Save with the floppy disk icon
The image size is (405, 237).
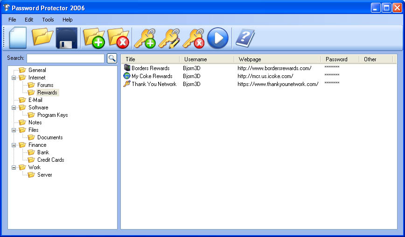pos(67,38)
